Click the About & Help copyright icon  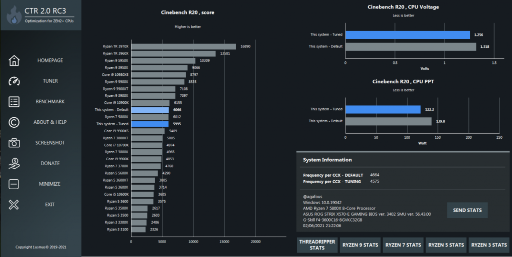14,122
